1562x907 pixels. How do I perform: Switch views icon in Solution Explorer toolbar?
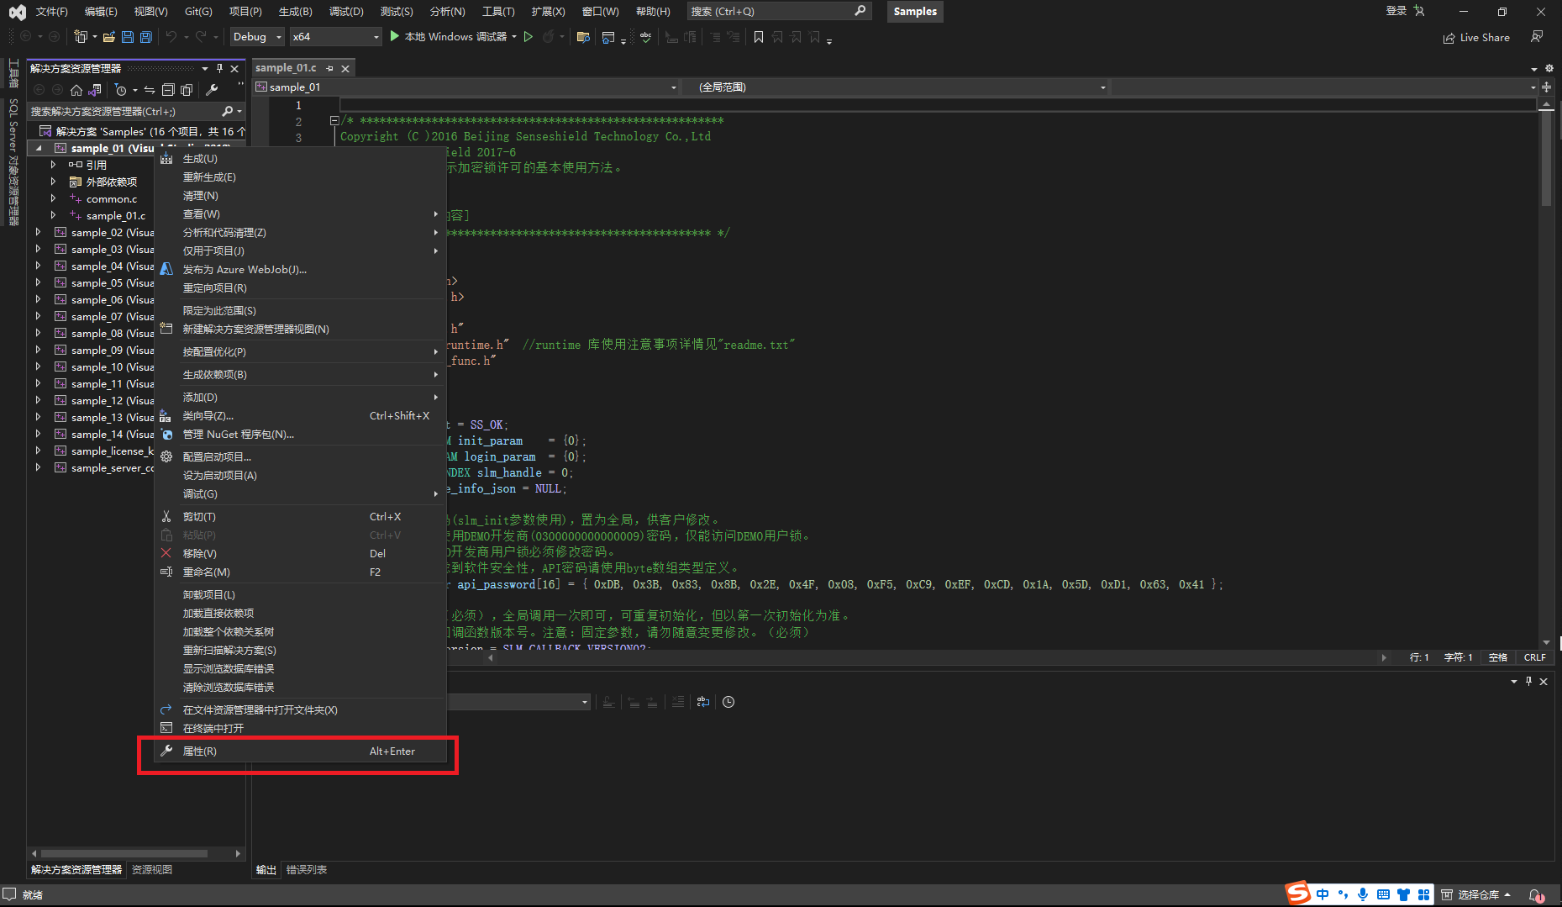[x=95, y=90]
